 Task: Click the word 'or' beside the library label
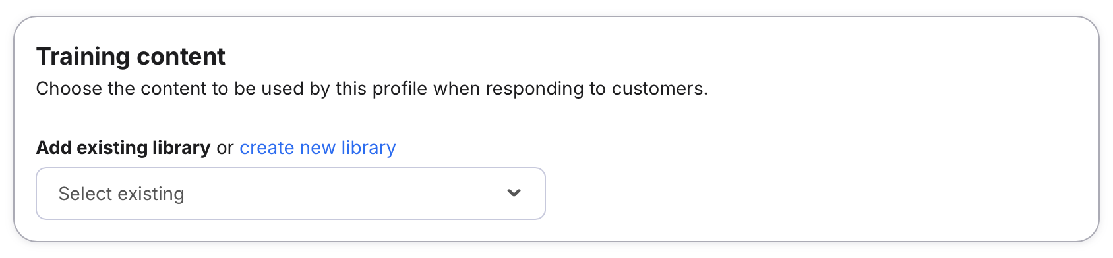click(225, 148)
